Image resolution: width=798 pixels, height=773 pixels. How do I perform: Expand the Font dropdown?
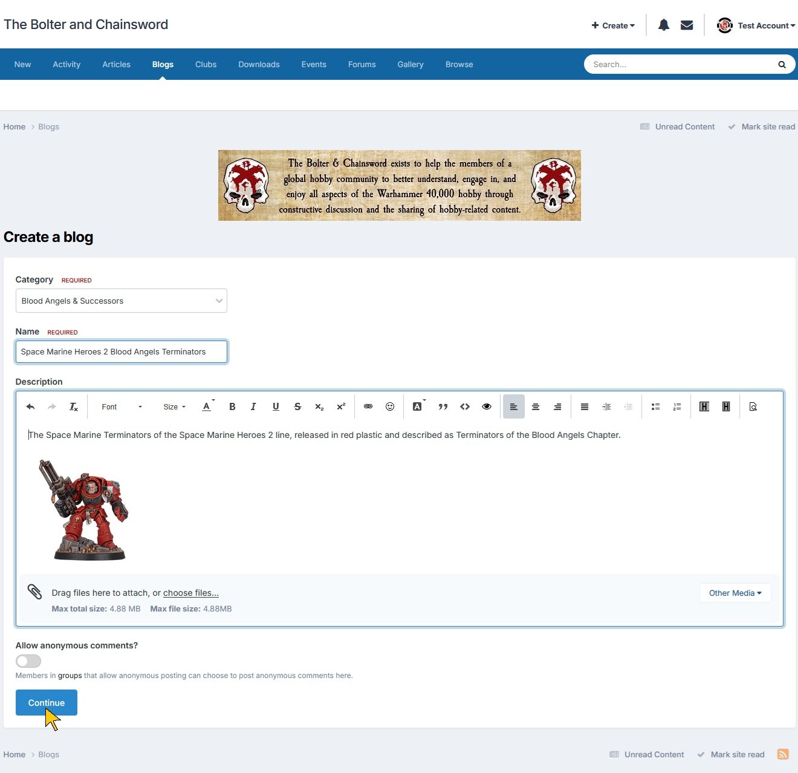tap(121, 407)
